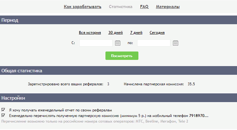Select the Статистика tab

click(121, 7)
